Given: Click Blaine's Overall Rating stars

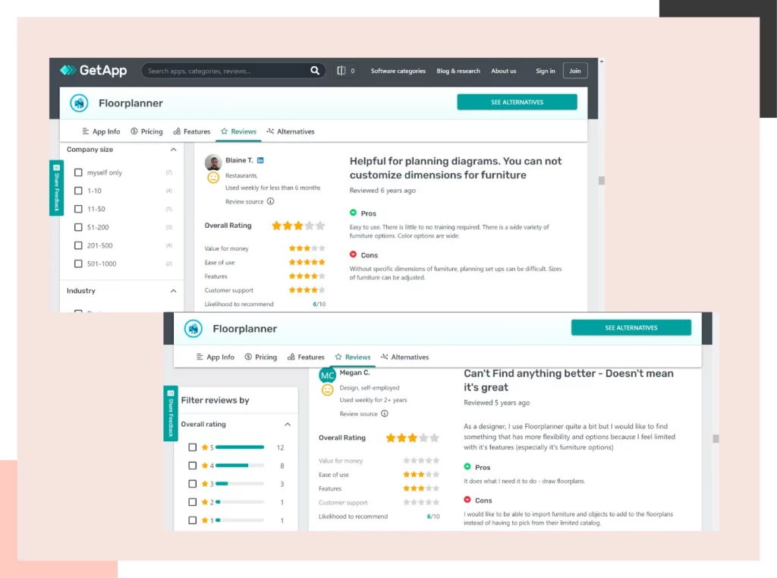Looking at the screenshot, I should point(298,226).
